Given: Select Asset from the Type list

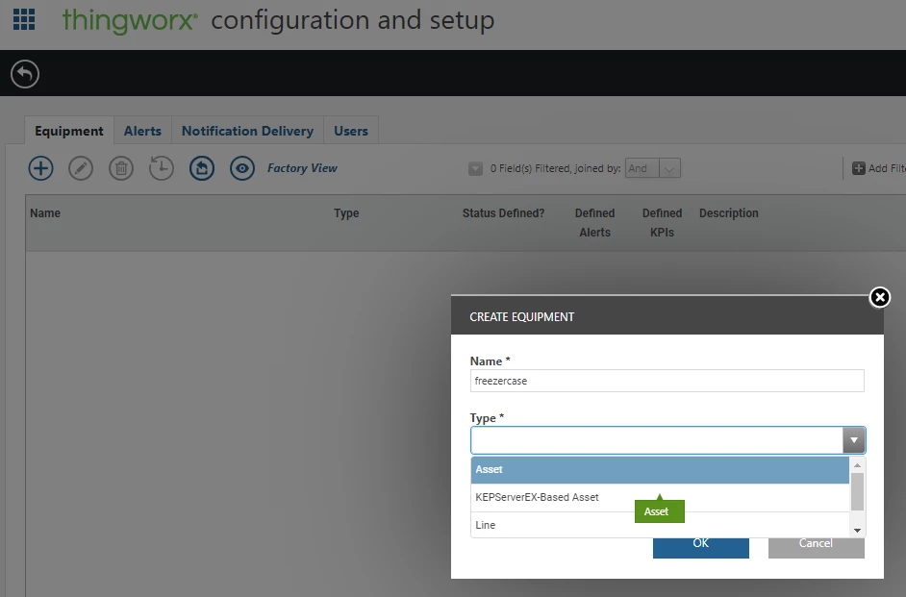Looking at the screenshot, I should point(660,469).
